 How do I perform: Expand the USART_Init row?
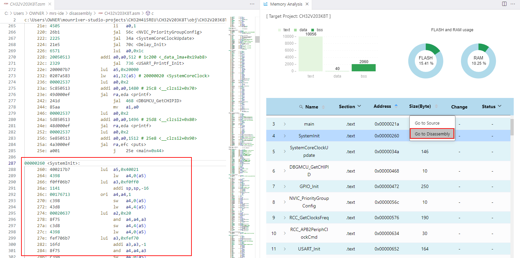coord(285,249)
